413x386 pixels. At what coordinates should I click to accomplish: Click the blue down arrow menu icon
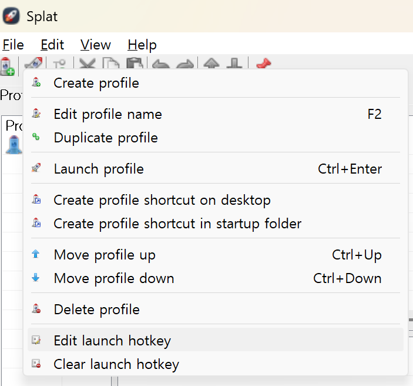pos(36,277)
